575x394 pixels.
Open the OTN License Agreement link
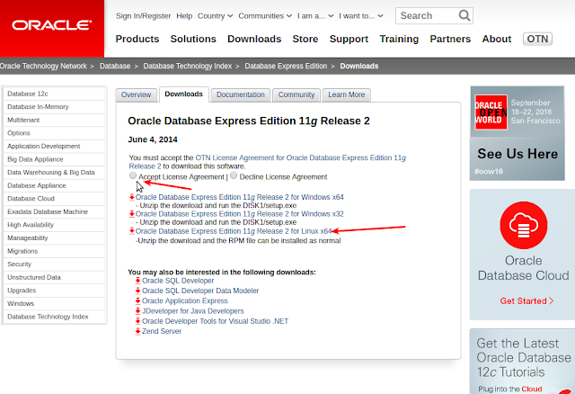268,162
